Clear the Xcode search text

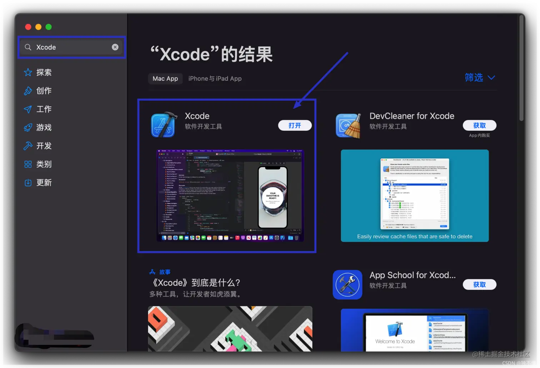click(x=115, y=47)
